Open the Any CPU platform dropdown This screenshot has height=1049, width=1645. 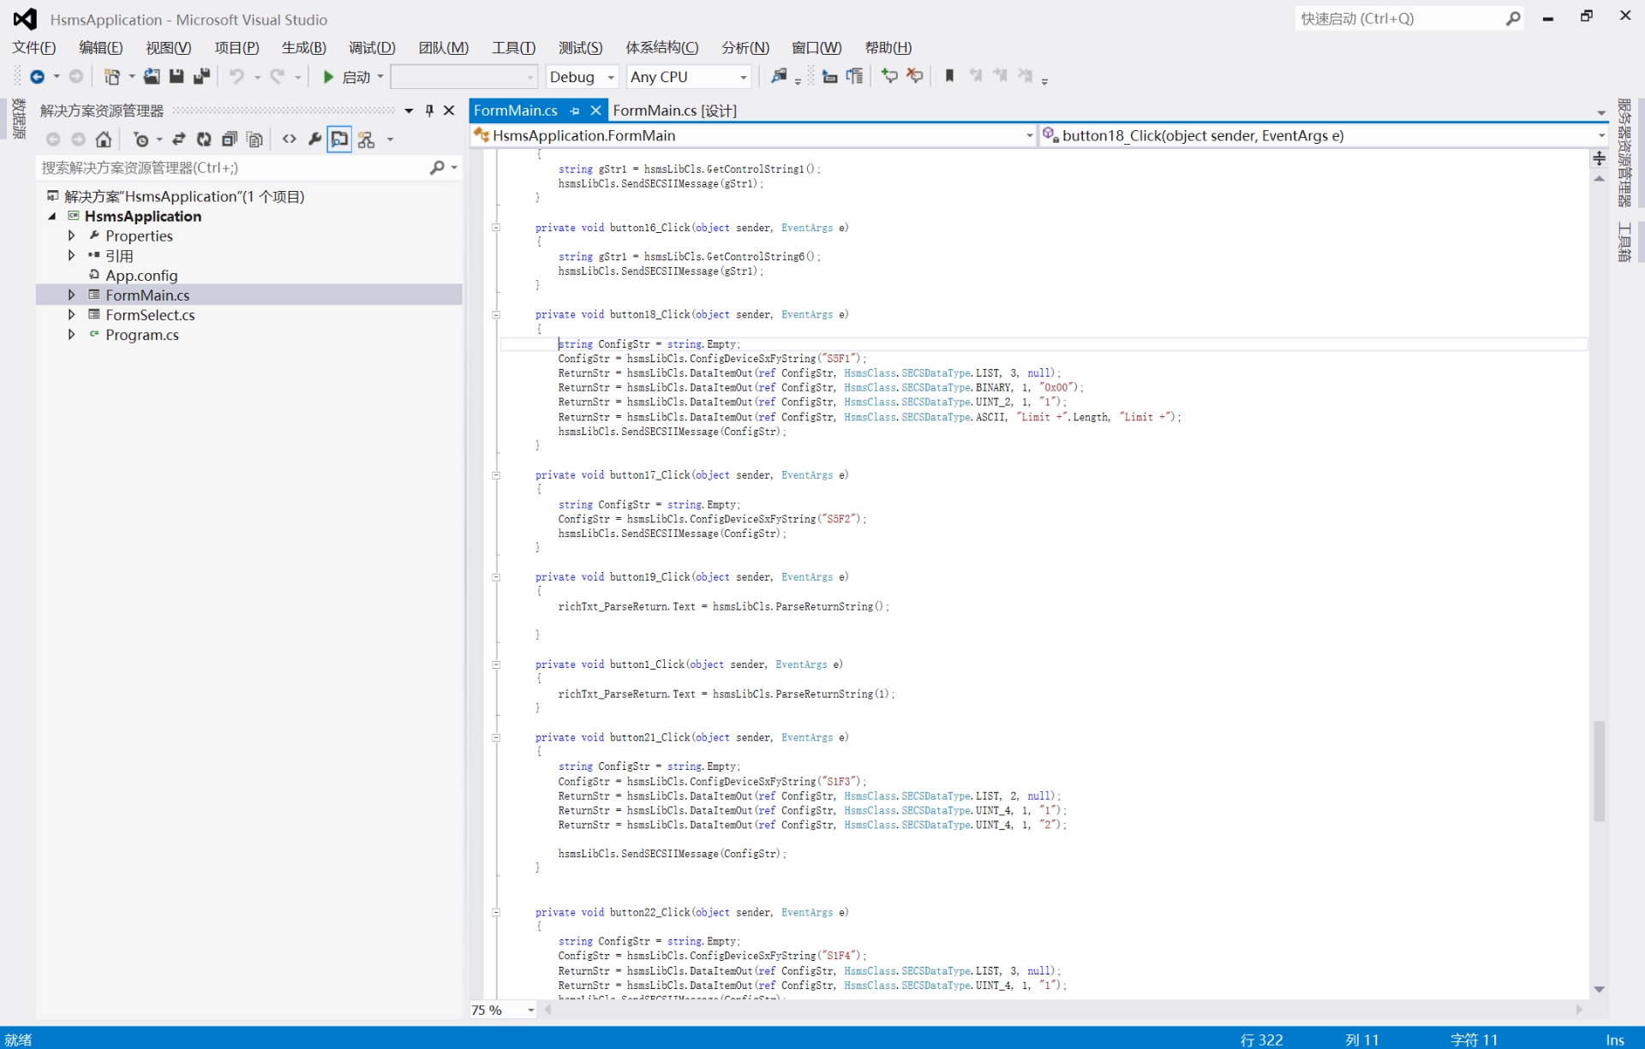(688, 76)
